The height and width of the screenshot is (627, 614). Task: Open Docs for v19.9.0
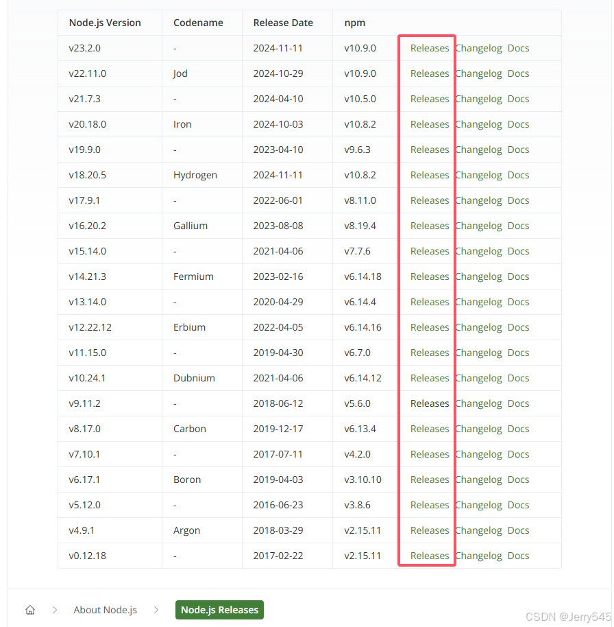518,150
